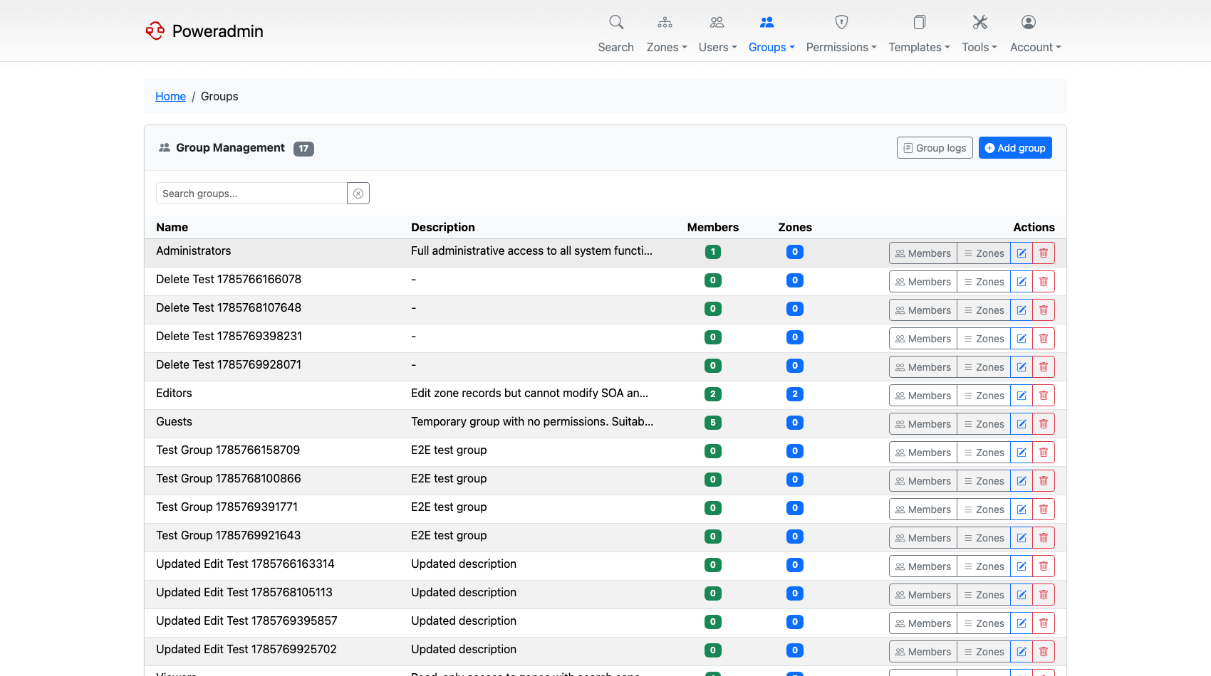
Task: Edit group Updated Edit Test 1785769925702
Action: (x=1022, y=652)
